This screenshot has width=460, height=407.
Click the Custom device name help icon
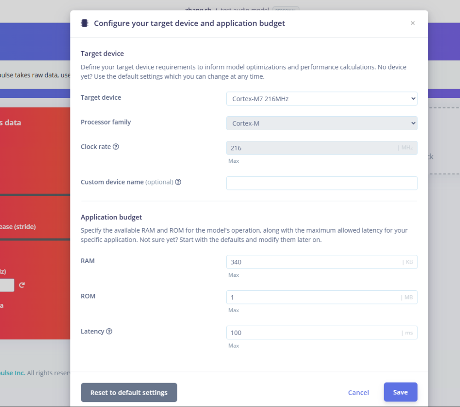(x=178, y=182)
